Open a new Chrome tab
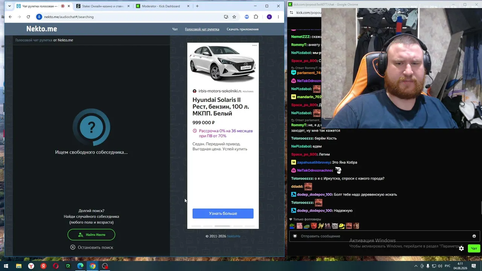 (x=197, y=6)
